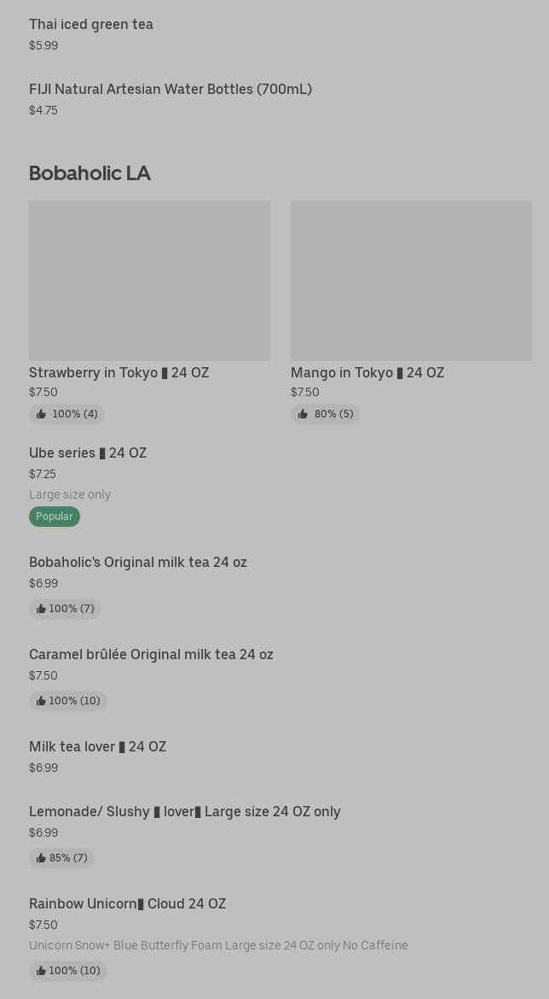Screen dimensions: 549x999
Task: Open Ube series 24 OZ item
Action: coord(88,453)
